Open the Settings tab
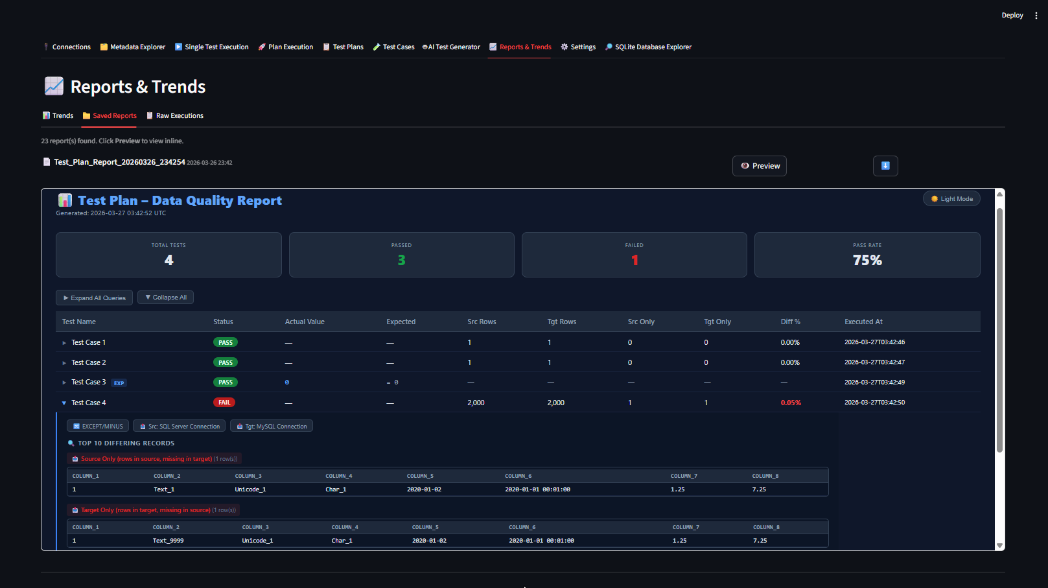This screenshot has width=1048, height=588. click(x=578, y=47)
